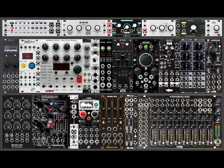Click the down arrow button on uO_C module
The width and height of the screenshot is (224, 168).
coord(15,56)
